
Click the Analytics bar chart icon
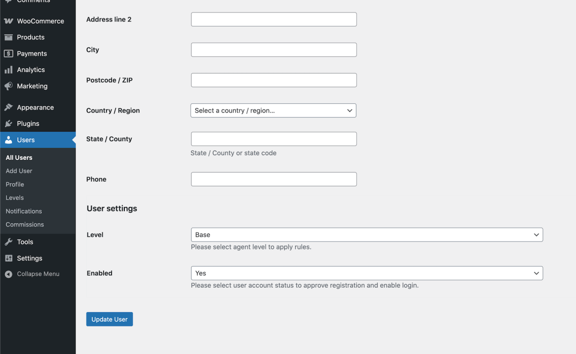click(x=8, y=70)
